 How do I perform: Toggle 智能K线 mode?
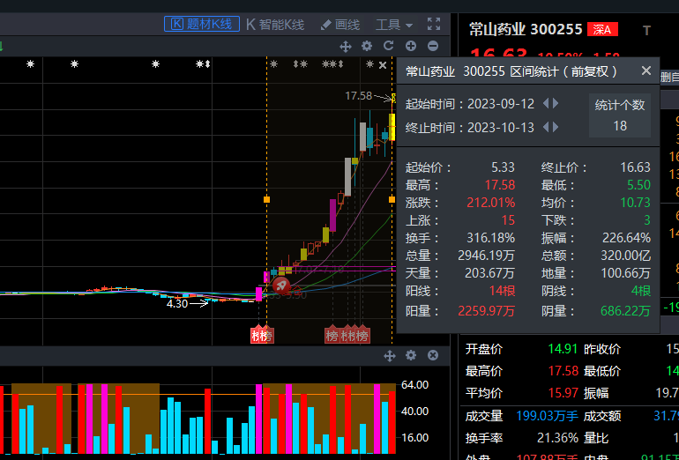pyautogui.click(x=275, y=25)
